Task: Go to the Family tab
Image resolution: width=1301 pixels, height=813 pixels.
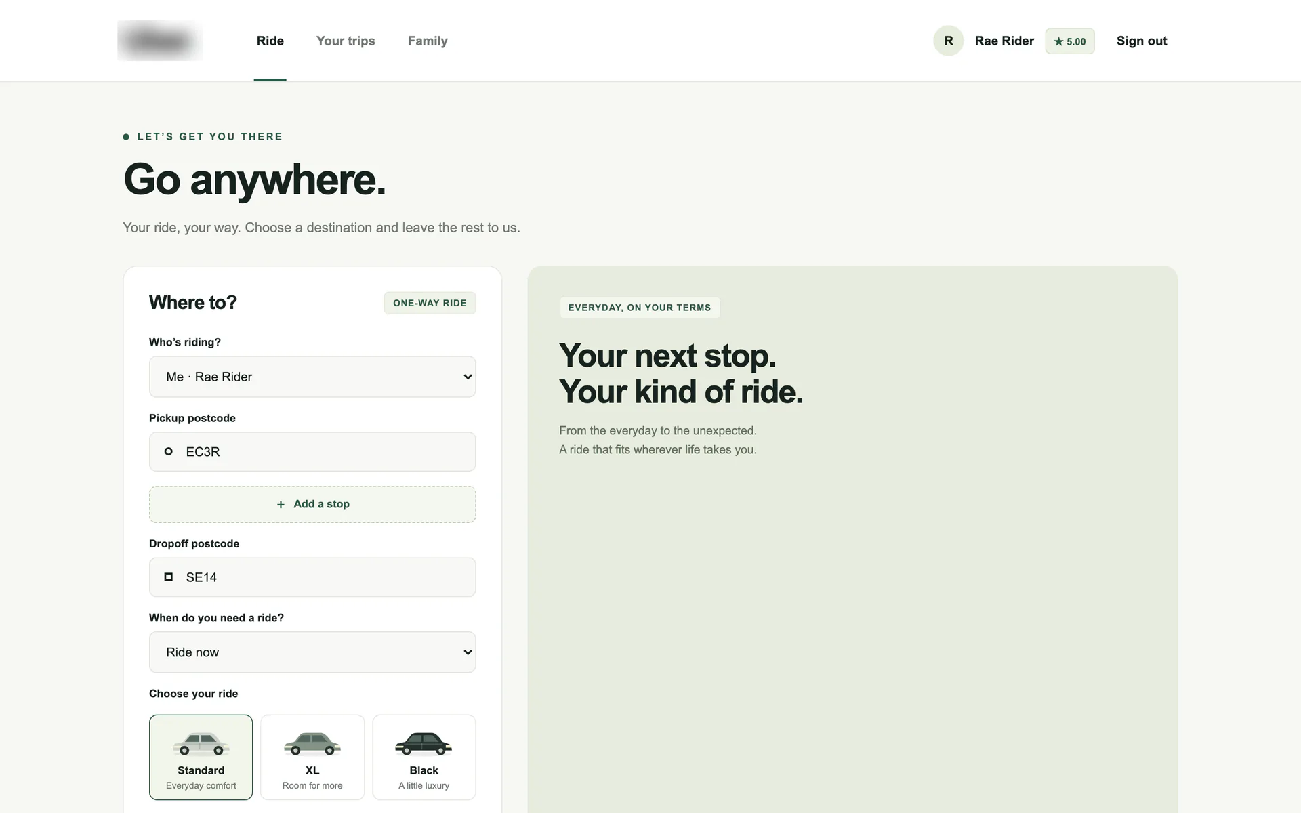Action: click(428, 41)
